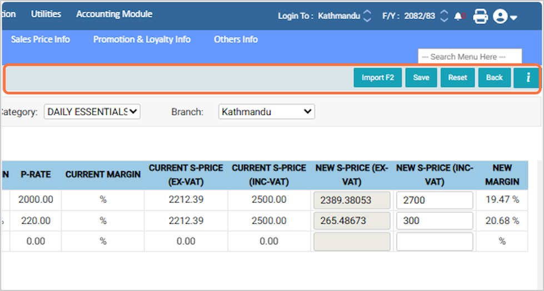
Task: Switch to Others Info tab
Action: (x=236, y=39)
